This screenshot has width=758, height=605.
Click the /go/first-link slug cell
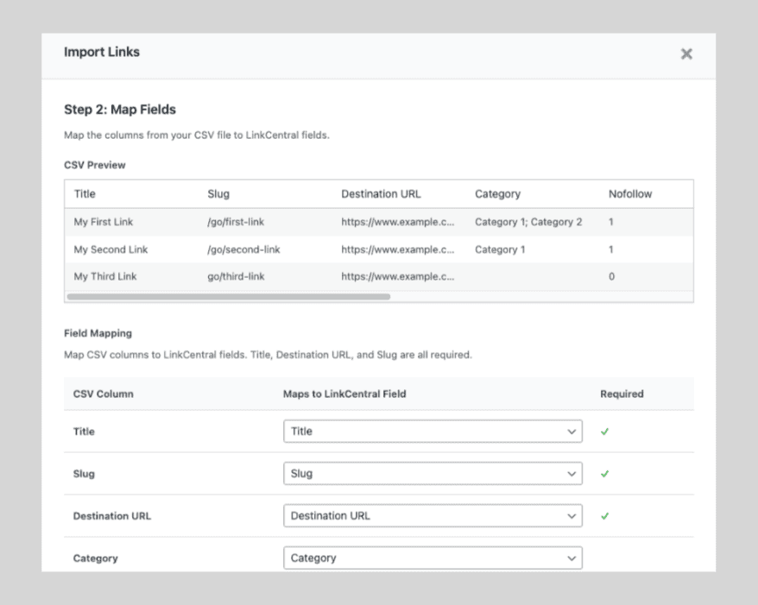[x=236, y=222]
